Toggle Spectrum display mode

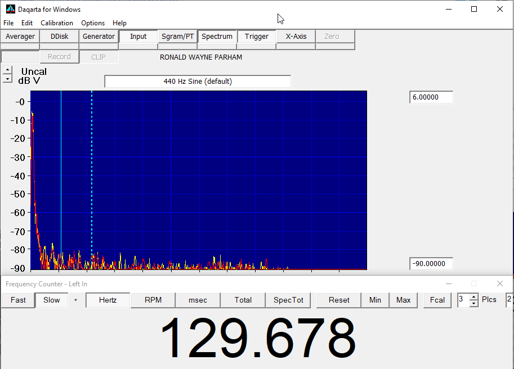217,37
